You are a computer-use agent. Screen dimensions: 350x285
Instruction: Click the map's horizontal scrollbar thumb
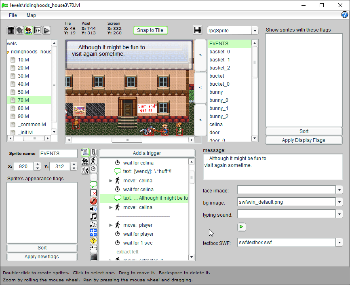[x=127, y=140]
